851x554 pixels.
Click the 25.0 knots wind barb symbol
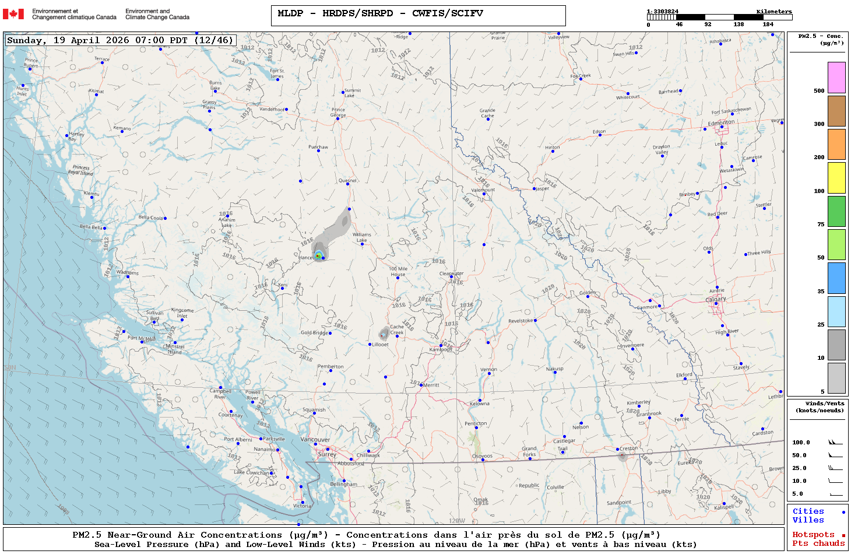coord(835,468)
